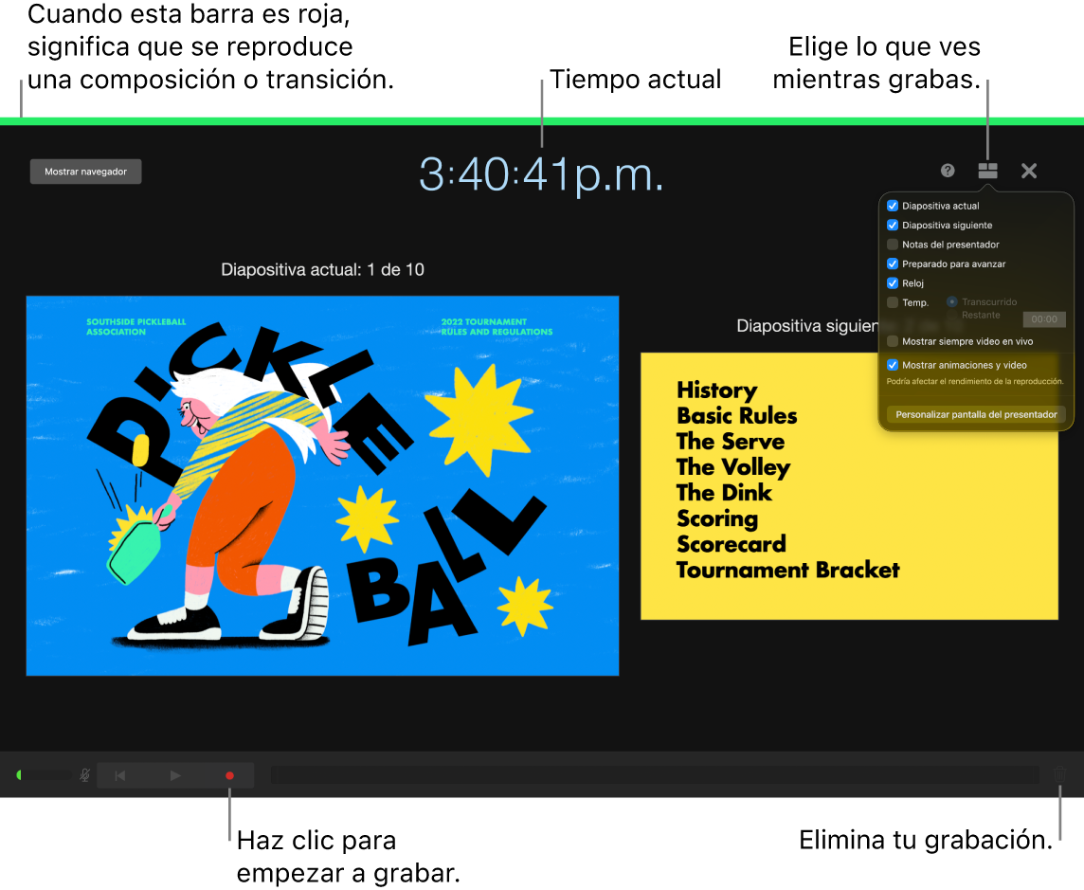Click the 'Mostrar navegador' button
The height and width of the screenshot is (890, 1084).
(85, 171)
